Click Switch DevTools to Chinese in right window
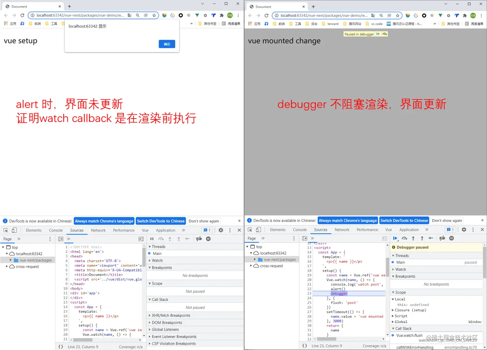 404,220
